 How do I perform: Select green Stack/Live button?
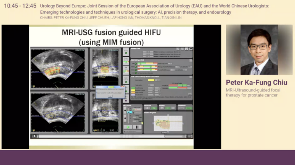154,108
